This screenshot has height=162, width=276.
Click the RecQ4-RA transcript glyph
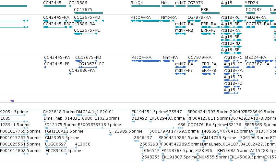(146, 21)
